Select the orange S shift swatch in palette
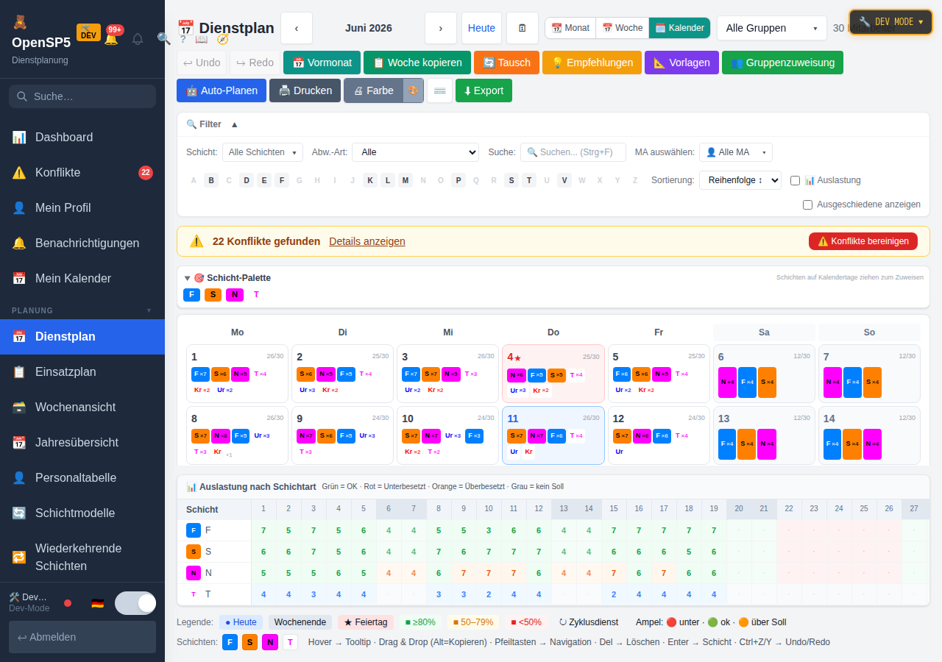This screenshot has height=662, width=942. [x=213, y=294]
